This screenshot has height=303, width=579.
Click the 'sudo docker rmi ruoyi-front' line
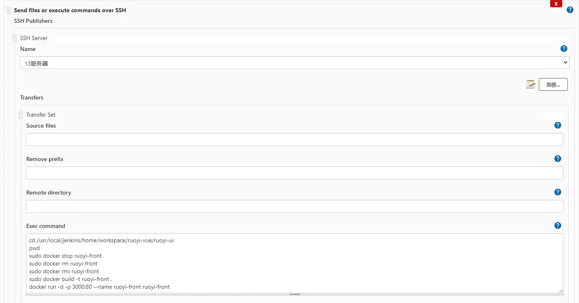click(x=64, y=271)
